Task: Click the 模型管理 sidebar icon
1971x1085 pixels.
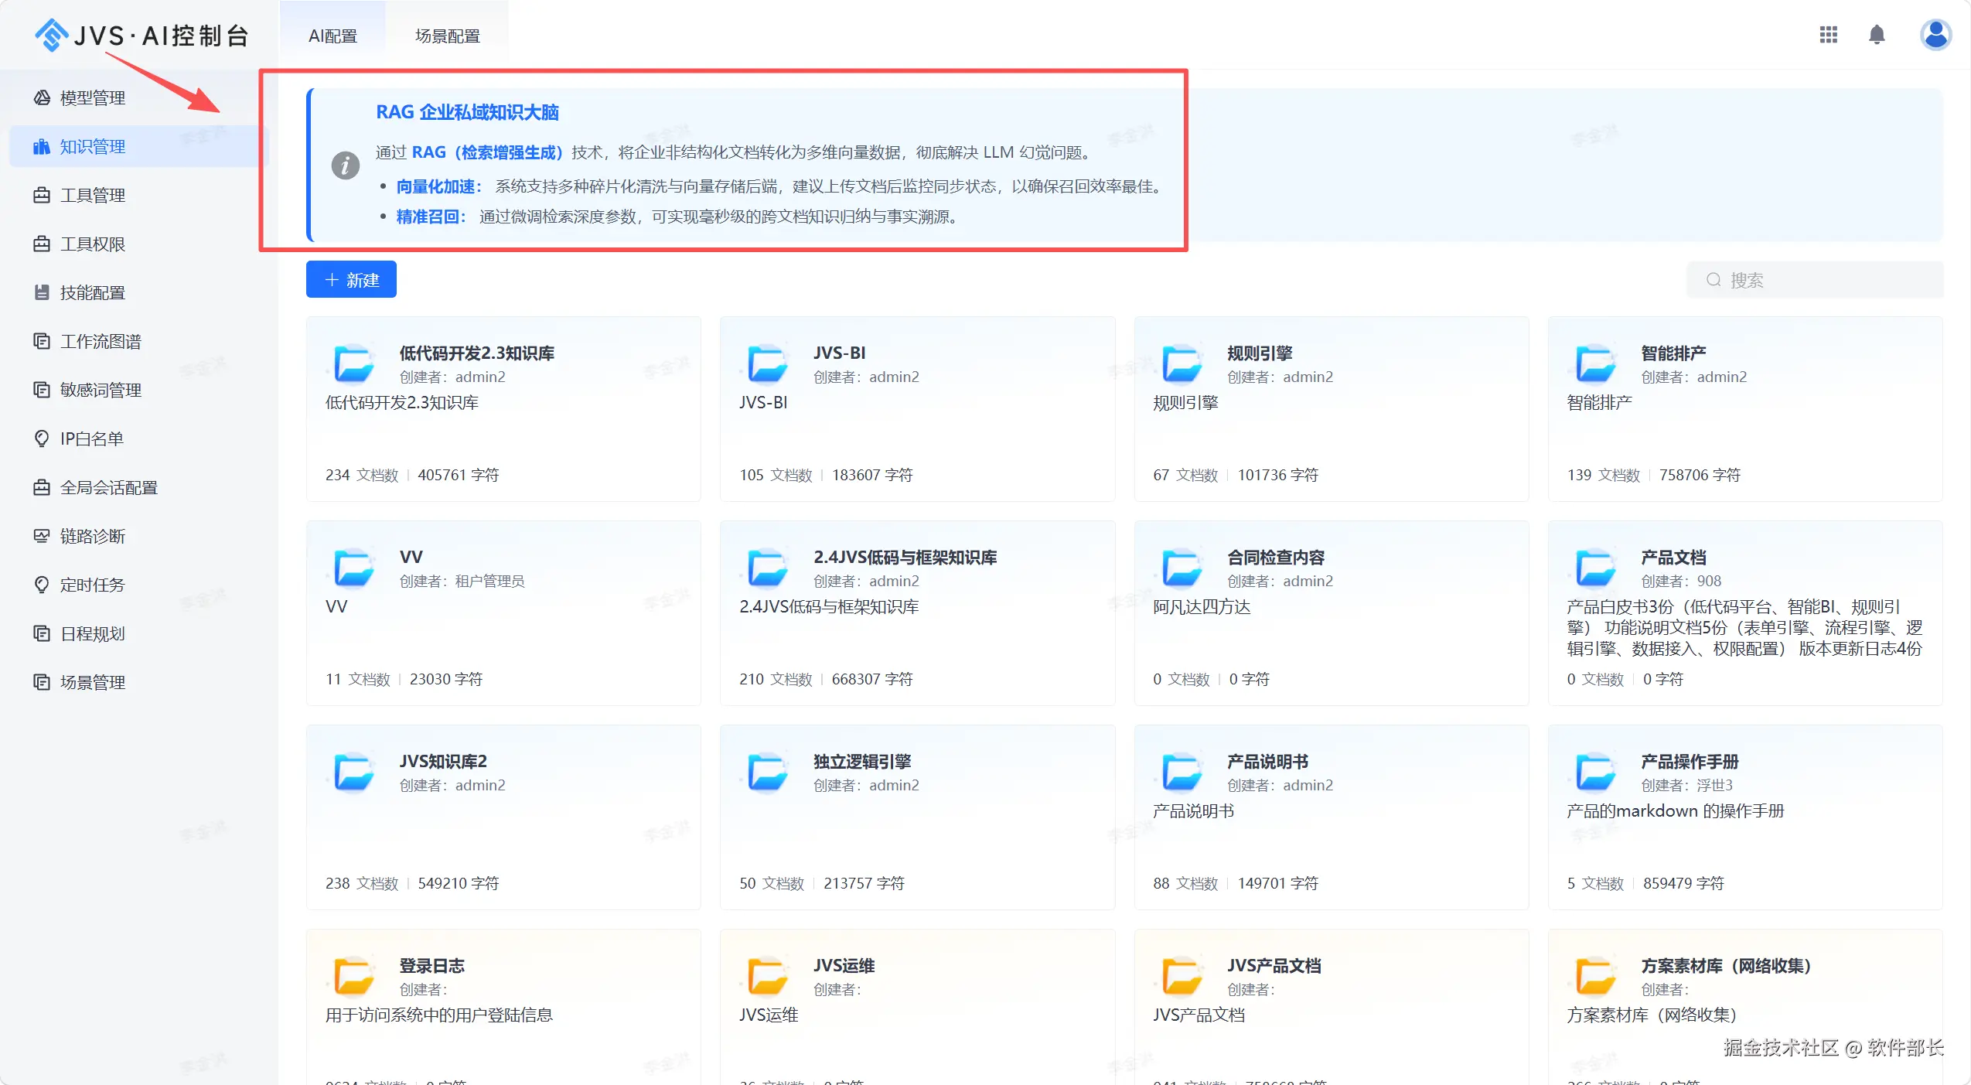Action: [42, 98]
